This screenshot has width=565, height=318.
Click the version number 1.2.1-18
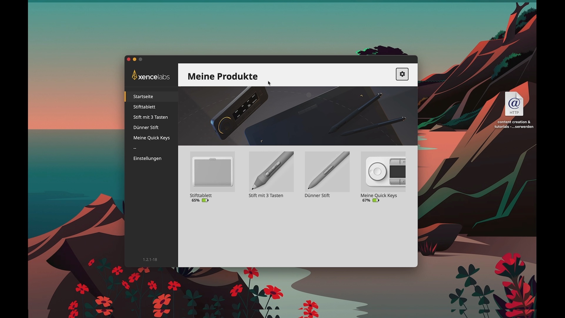click(150, 260)
